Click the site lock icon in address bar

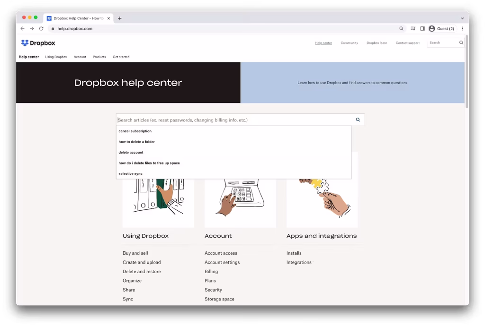(53, 29)
